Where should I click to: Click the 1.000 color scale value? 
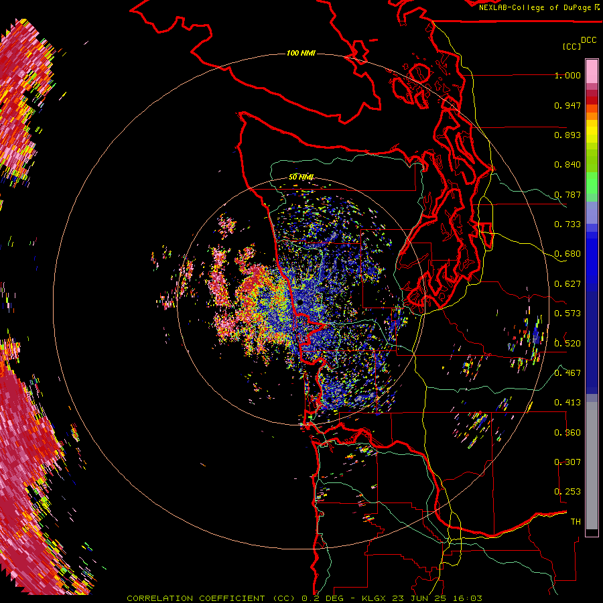coord(567,75)
